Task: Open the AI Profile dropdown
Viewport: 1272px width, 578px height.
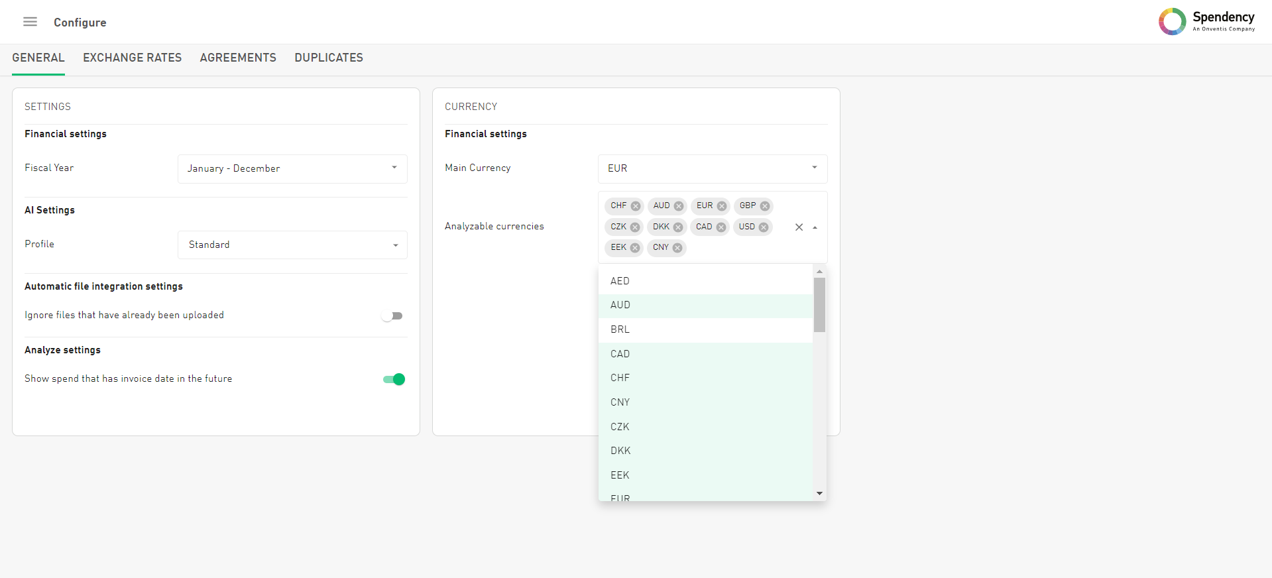Action: tap(292, 245)
